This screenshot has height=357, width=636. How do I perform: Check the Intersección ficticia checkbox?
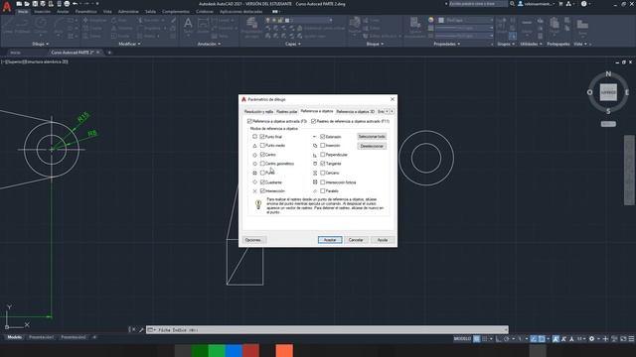[323, 182]
